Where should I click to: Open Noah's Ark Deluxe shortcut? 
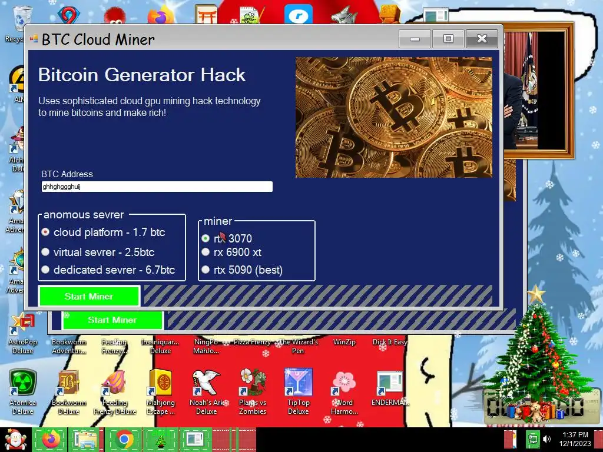[207, 392]
